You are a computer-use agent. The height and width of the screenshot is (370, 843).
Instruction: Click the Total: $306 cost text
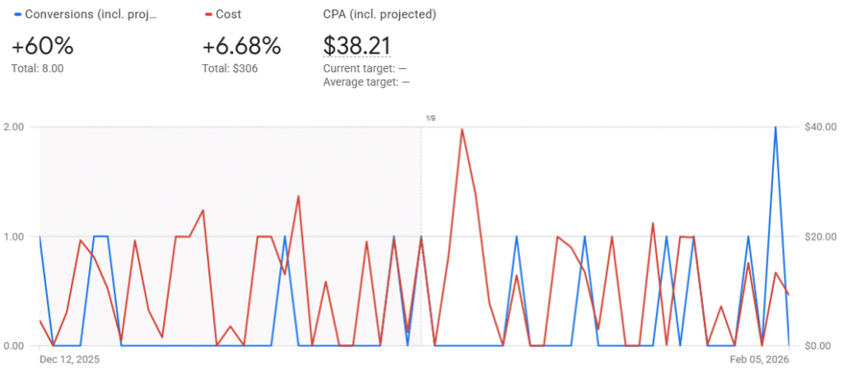(230, 68)
